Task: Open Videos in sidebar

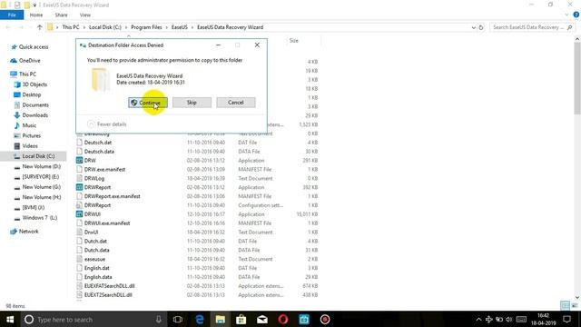Action: (x=25, y=146)
